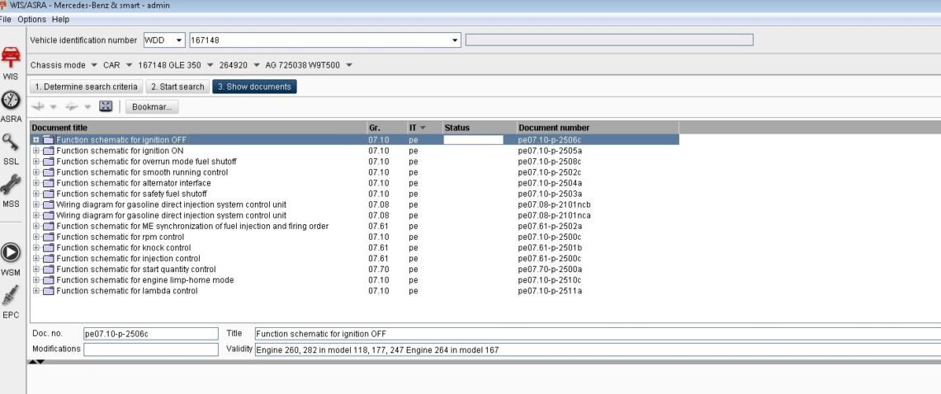Click the fit-to-window toolbar icon
The height and width of the screenshot is (394, 941).
(x=106, y=107)
